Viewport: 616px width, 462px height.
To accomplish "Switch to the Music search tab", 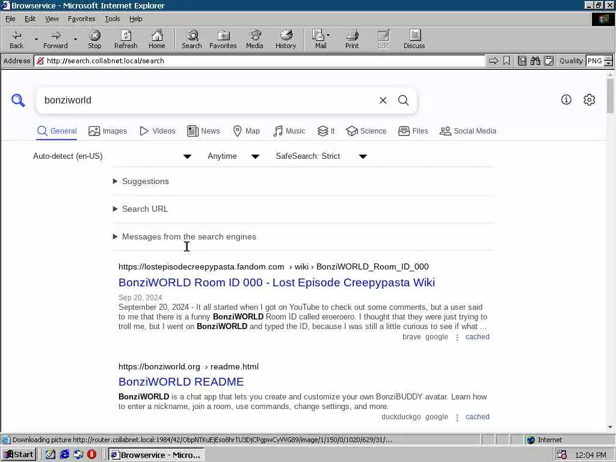I will [x=289, y=131].
